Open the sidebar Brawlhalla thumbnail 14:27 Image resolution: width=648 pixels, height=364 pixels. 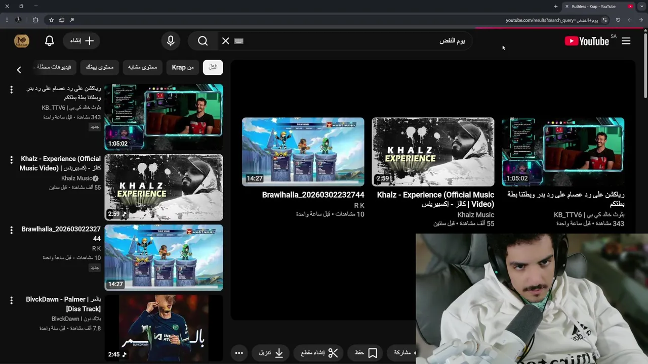pyautogui.click(x=164, y=257)
